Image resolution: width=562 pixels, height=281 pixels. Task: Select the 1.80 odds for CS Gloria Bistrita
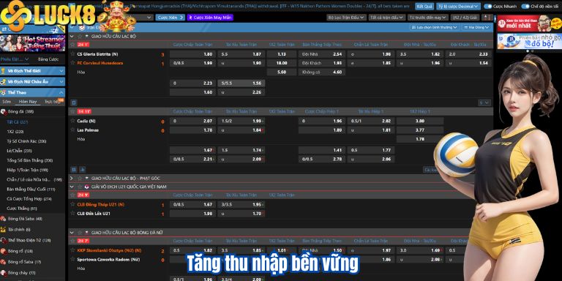(x=192, y=54)
